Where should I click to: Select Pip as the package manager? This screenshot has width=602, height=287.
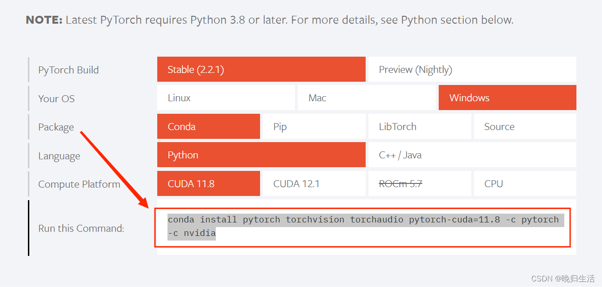[x=314, y=126]
